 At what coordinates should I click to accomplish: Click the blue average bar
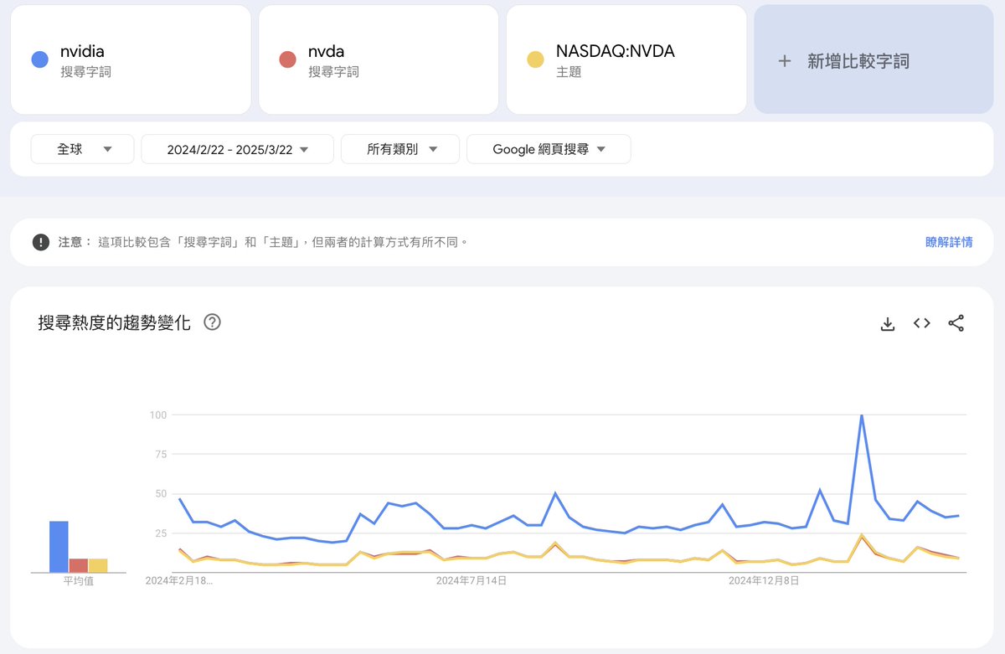[x=59, y=547]
